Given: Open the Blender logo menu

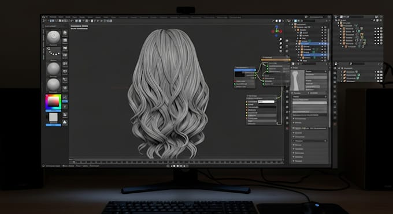Looking at the screenshot, I should click(43, 17).
